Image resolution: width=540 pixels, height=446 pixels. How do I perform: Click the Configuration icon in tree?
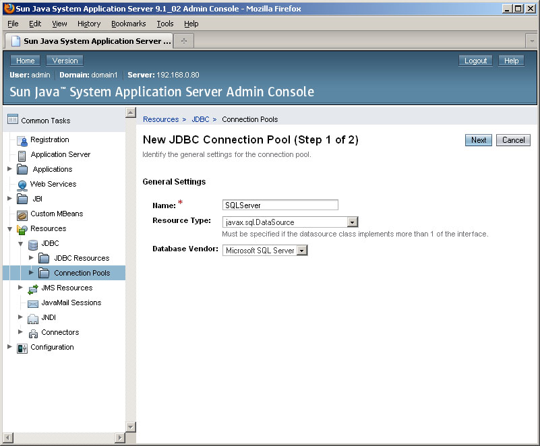(x=22, y=348)
